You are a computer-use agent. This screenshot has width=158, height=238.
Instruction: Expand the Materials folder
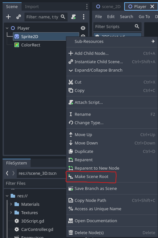pos(11,204)
